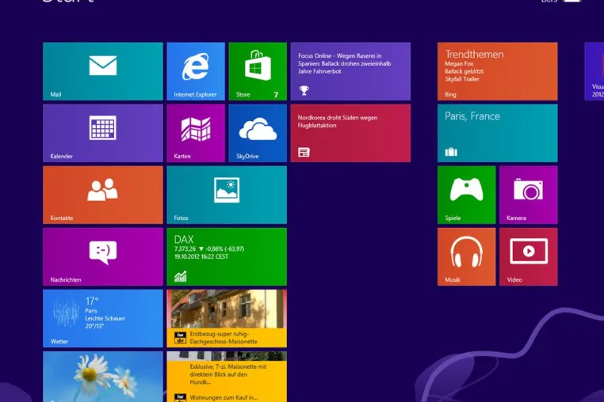The image size is (604, 402).
Task: Click the Exklusive 7-zi. Maisonette listing tile
Action: pyautogui.click(x=227, y=377)
